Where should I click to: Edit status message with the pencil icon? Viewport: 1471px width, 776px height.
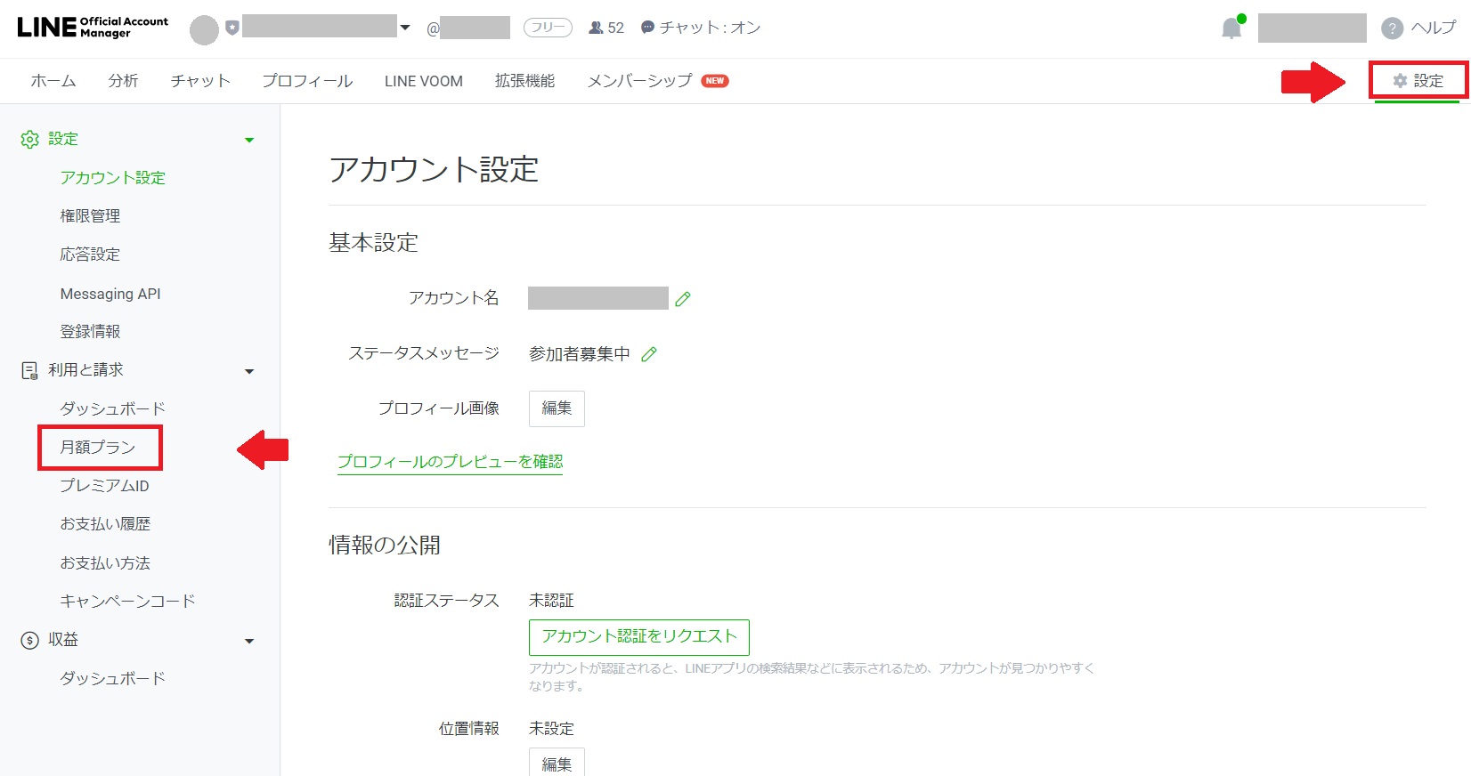(649, 354)
